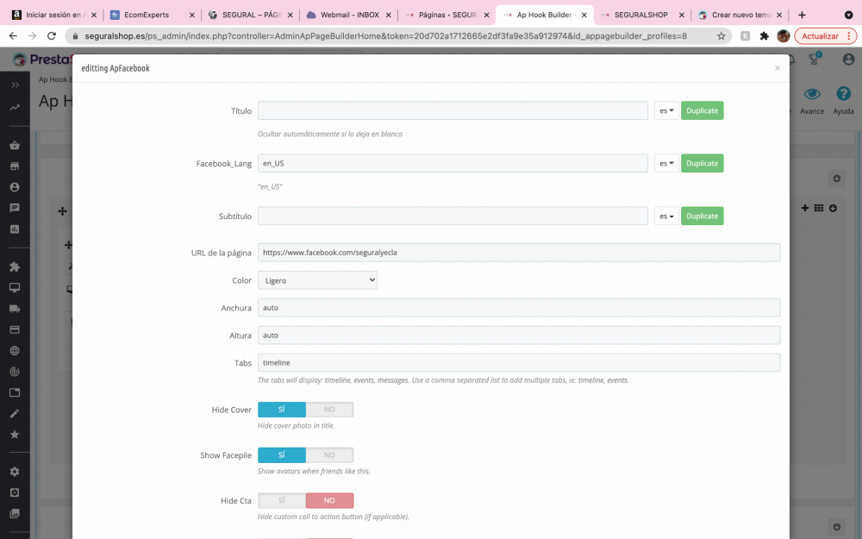Click the Chrome address bar URL
The width and height of the screenshot is (862, 539).
click(x=386, y=36)
